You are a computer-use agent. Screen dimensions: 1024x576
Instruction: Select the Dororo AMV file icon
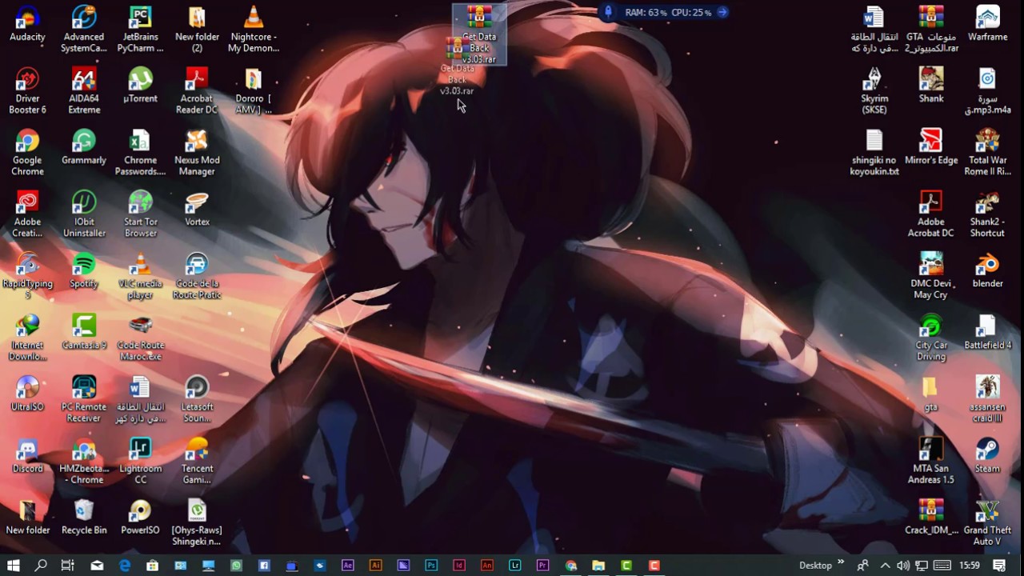coord(253,91)
